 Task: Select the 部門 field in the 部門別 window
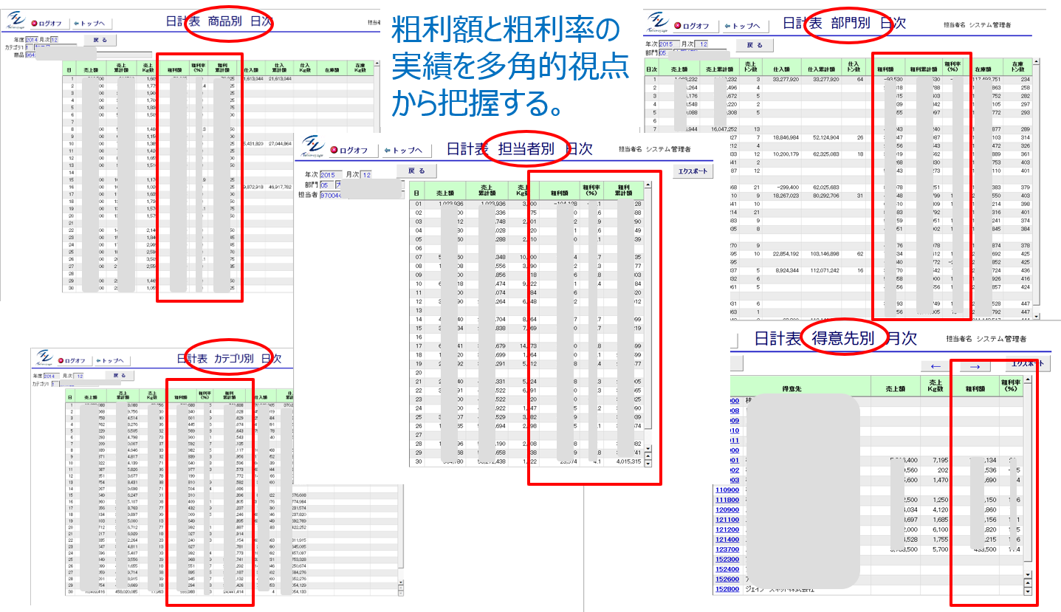pyautogui.click(x=665, y=53)
